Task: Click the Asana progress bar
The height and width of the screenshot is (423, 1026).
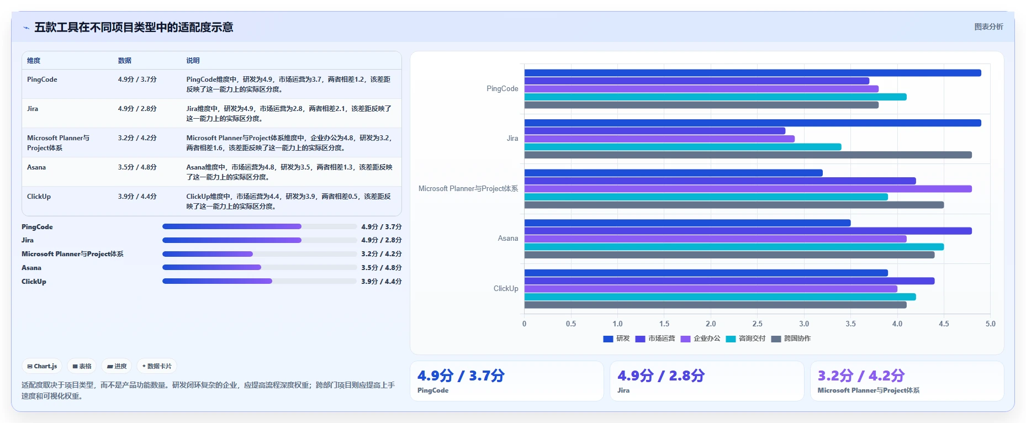Action: pyautogui.click(x=260, y=267)
